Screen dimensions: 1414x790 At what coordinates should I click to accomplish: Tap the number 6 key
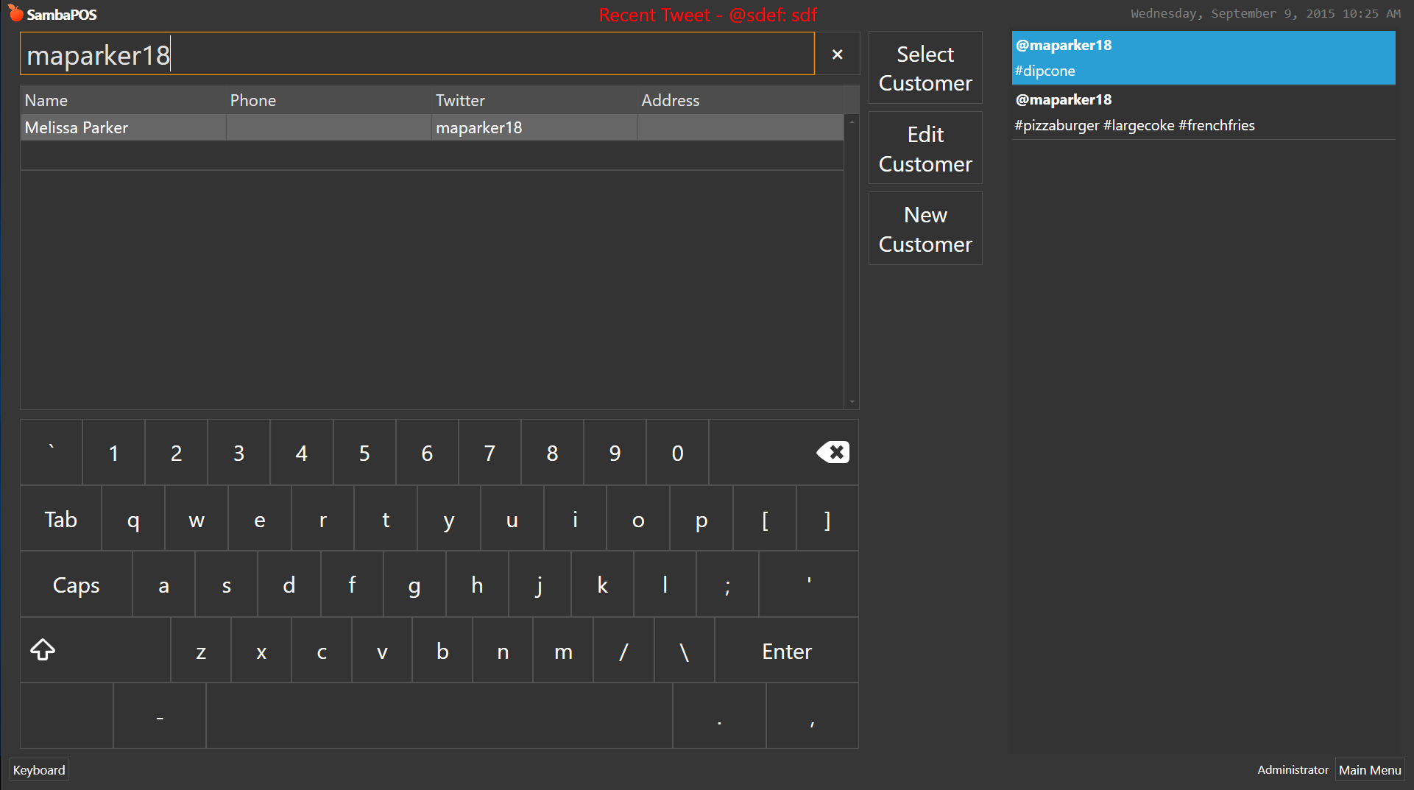427,452
